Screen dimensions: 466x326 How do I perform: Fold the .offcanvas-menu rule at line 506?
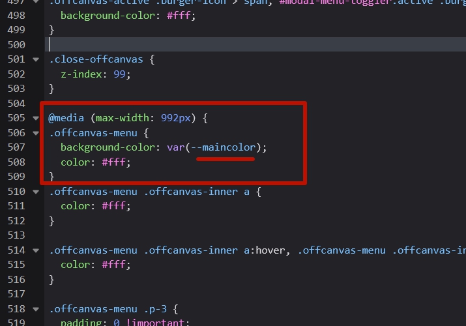pos(36,133)
